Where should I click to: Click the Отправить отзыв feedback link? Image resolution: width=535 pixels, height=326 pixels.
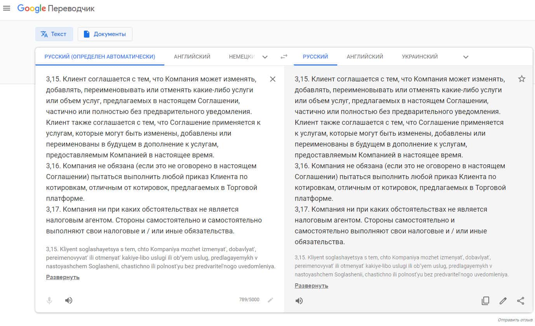(x=515, y=320)
